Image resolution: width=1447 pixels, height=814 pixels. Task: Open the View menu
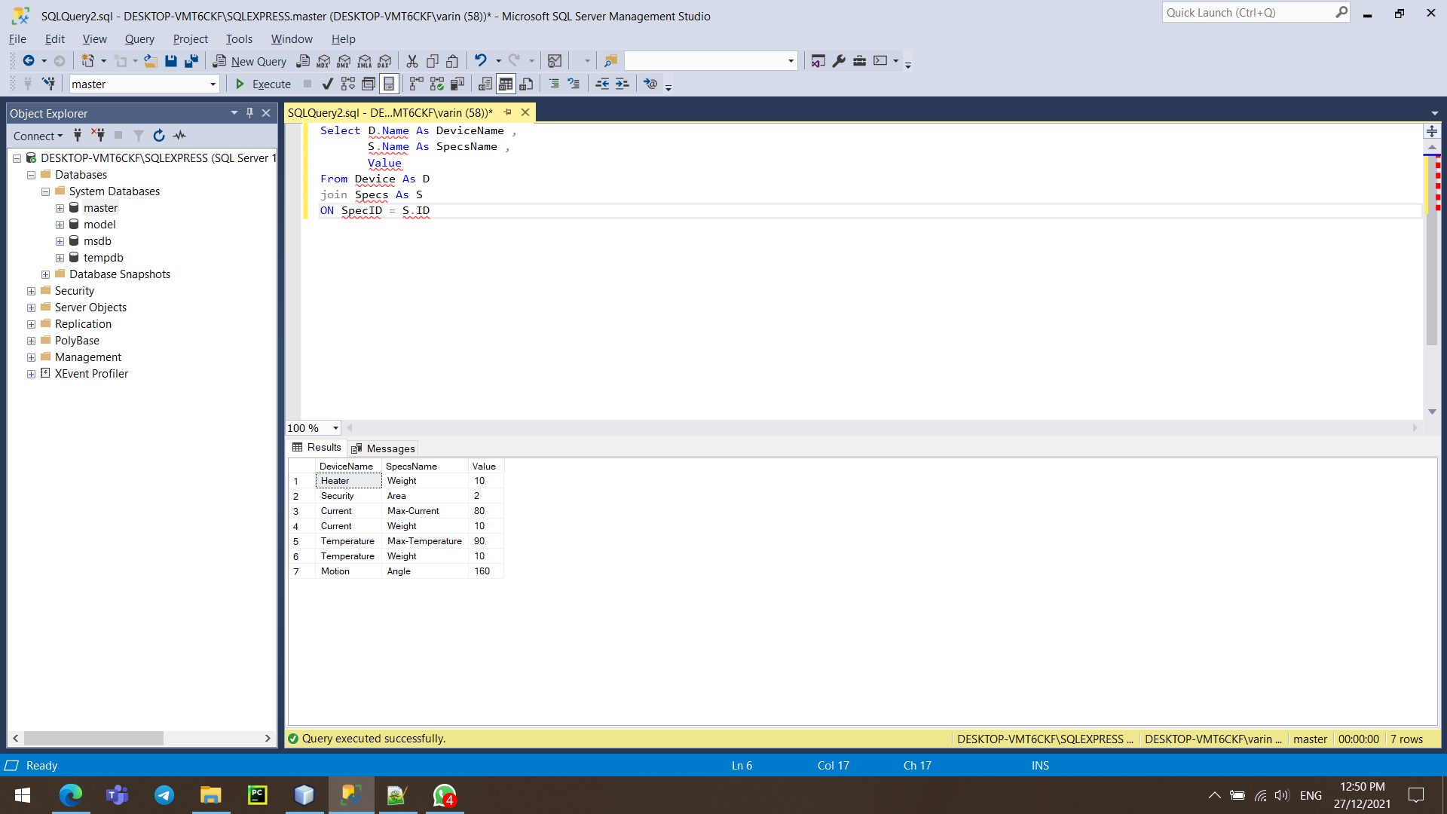click(94, 39)
